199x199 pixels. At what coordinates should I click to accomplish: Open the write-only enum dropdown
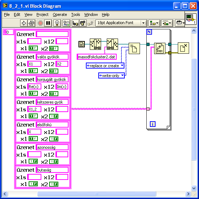point(111,76)
